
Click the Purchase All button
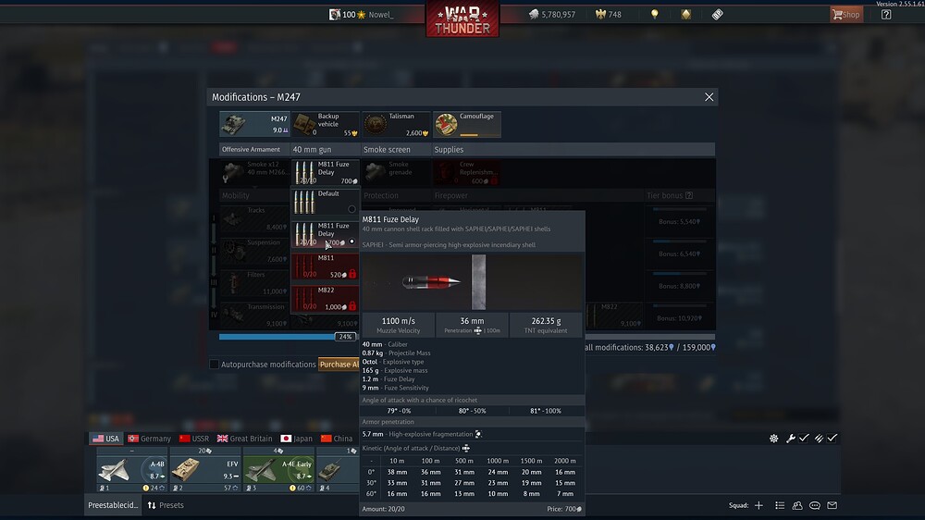tap(339, 365)
